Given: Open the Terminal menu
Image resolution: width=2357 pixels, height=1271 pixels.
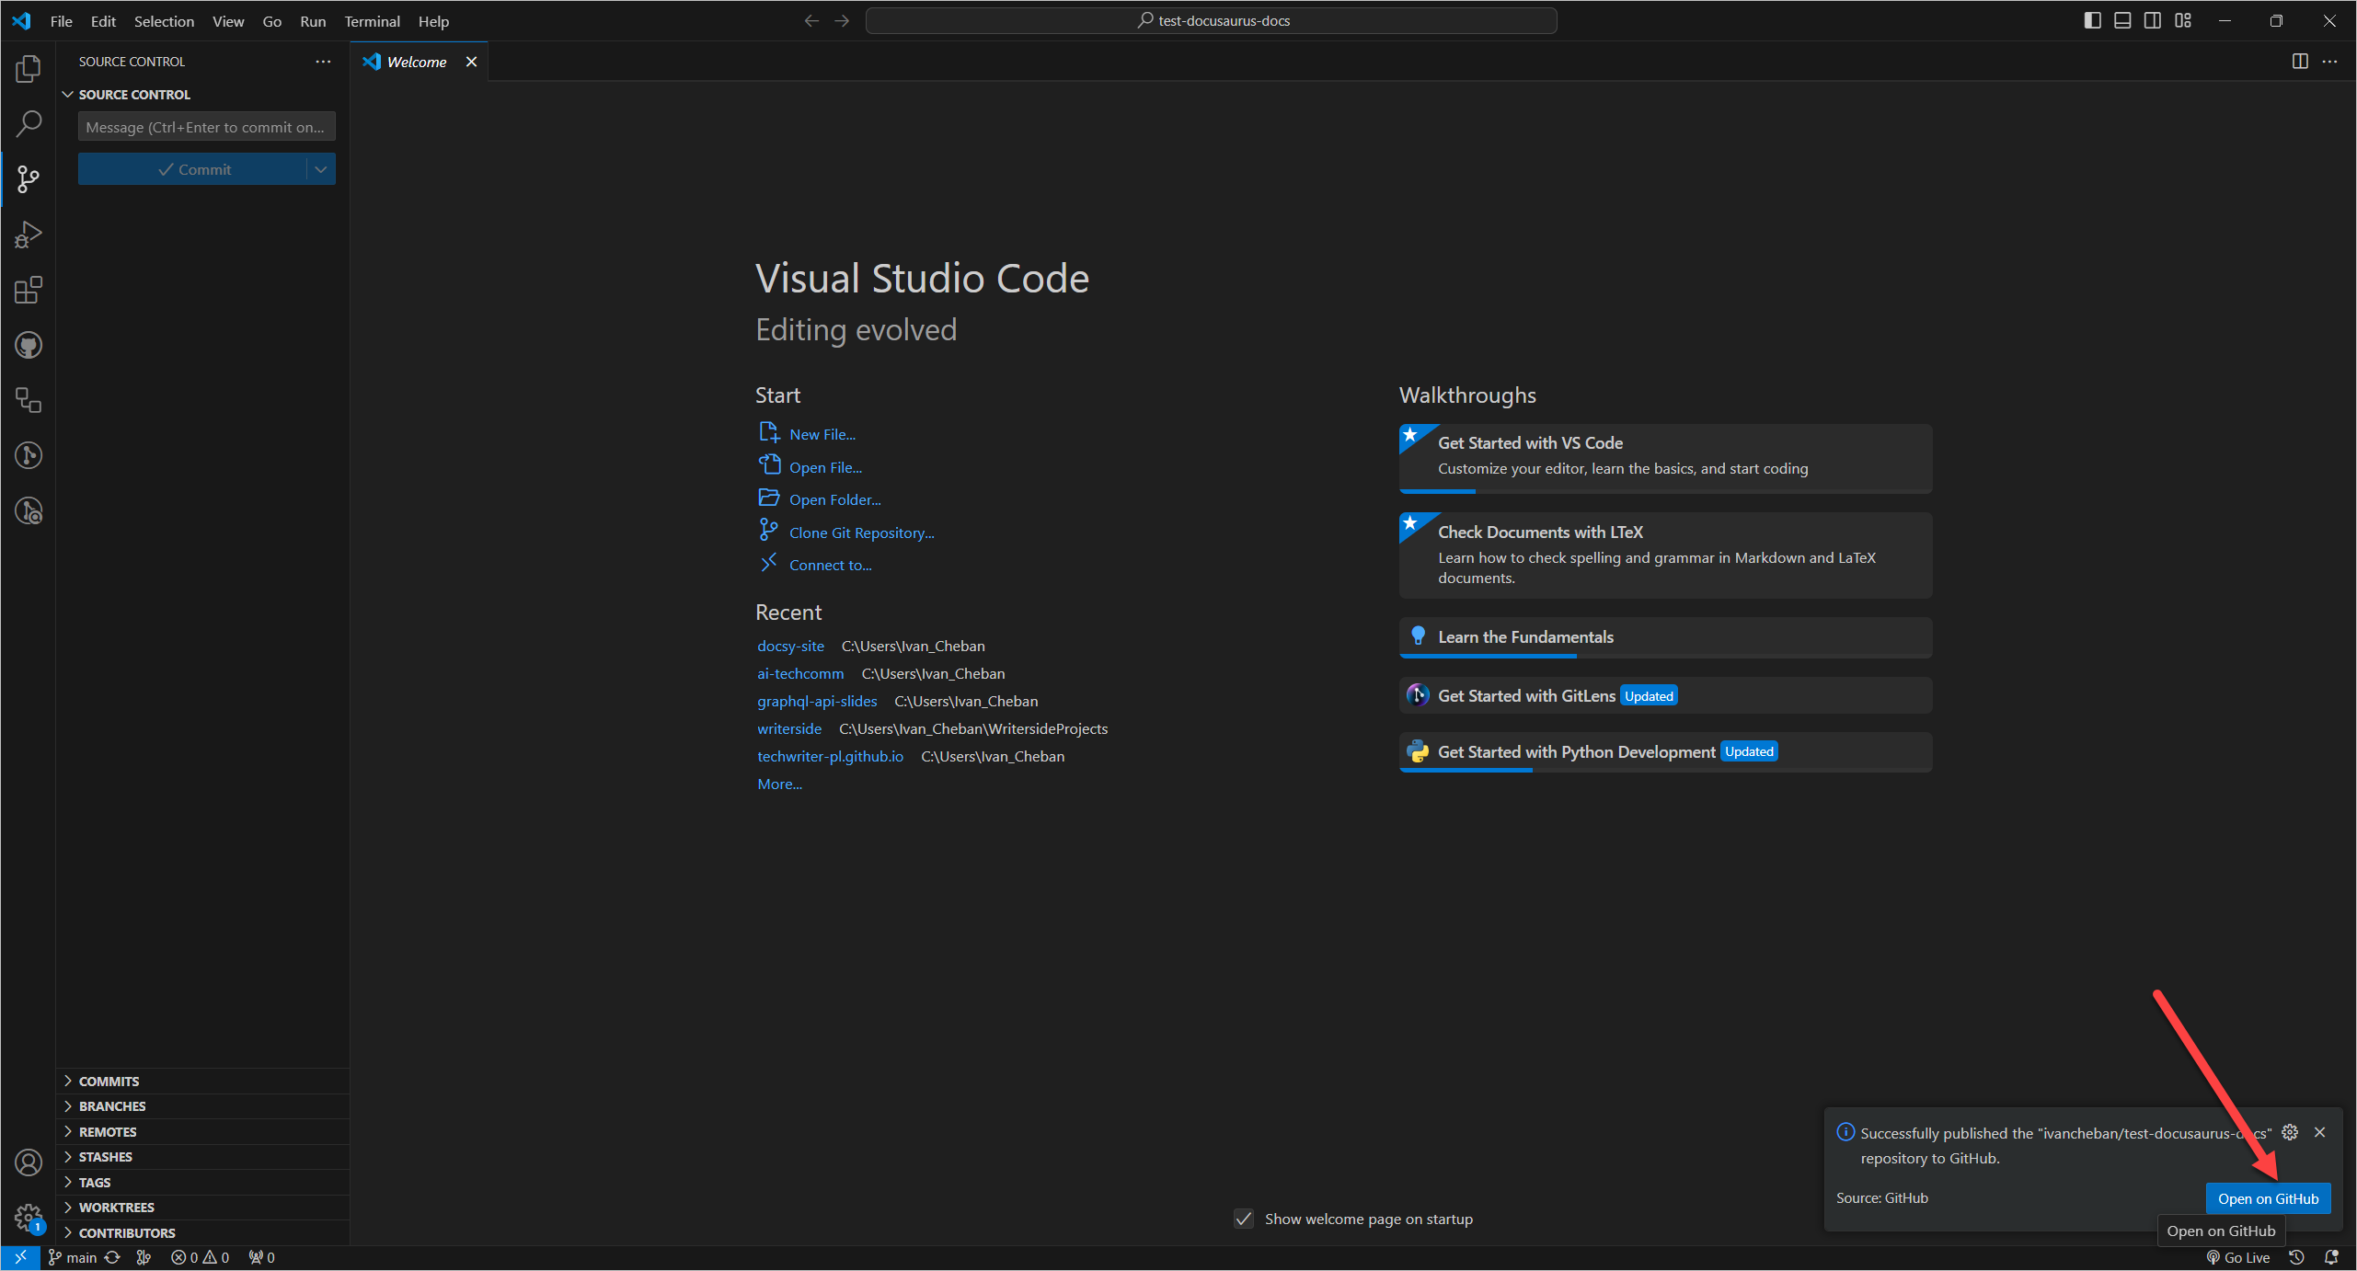Looking at the screenshot, I should point(373,20).
